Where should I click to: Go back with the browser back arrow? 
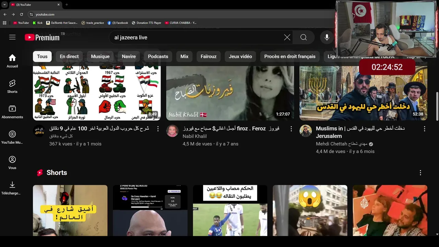(5, 14)
